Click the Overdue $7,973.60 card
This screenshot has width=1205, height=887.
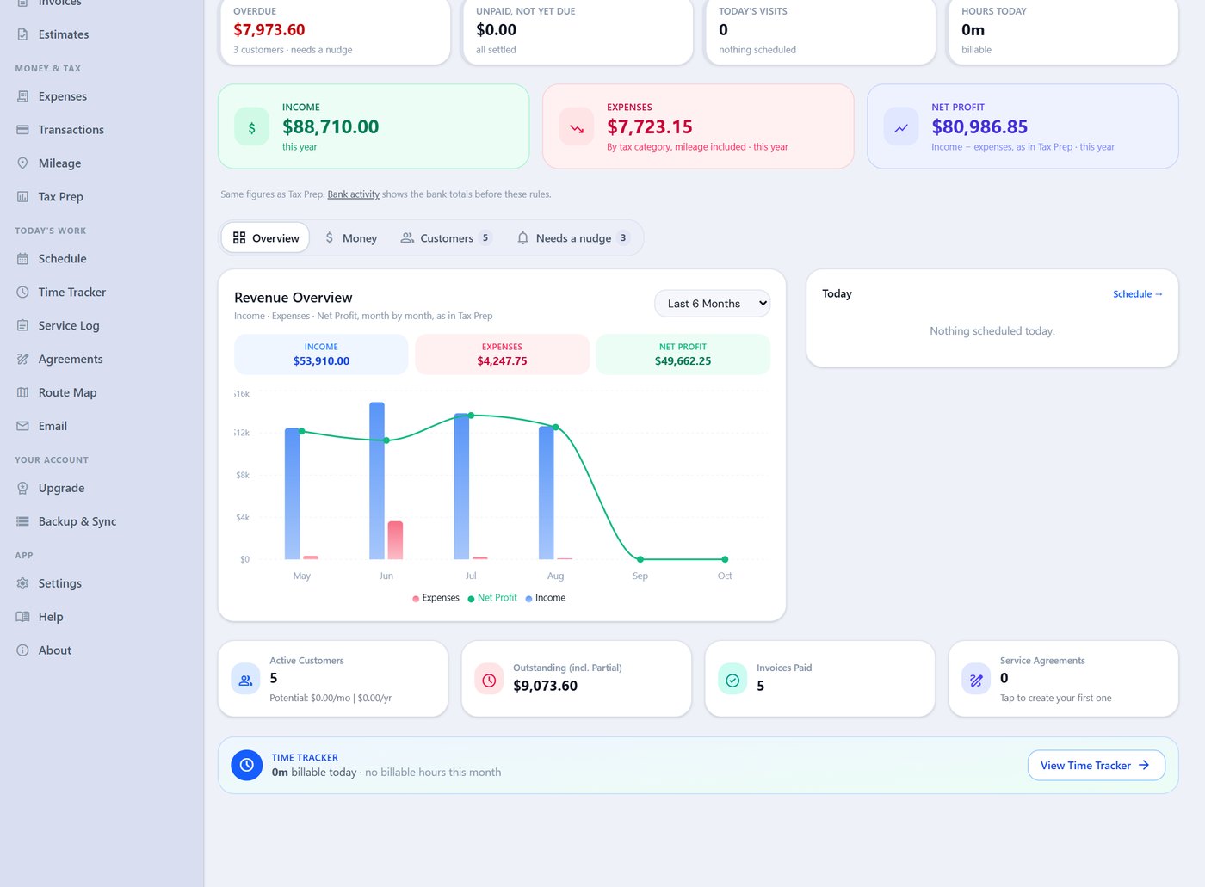tap(334, 31)
